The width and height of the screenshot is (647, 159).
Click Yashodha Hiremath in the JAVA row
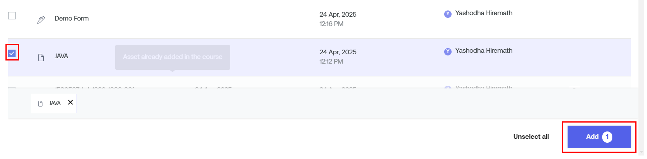coord(484,51)
